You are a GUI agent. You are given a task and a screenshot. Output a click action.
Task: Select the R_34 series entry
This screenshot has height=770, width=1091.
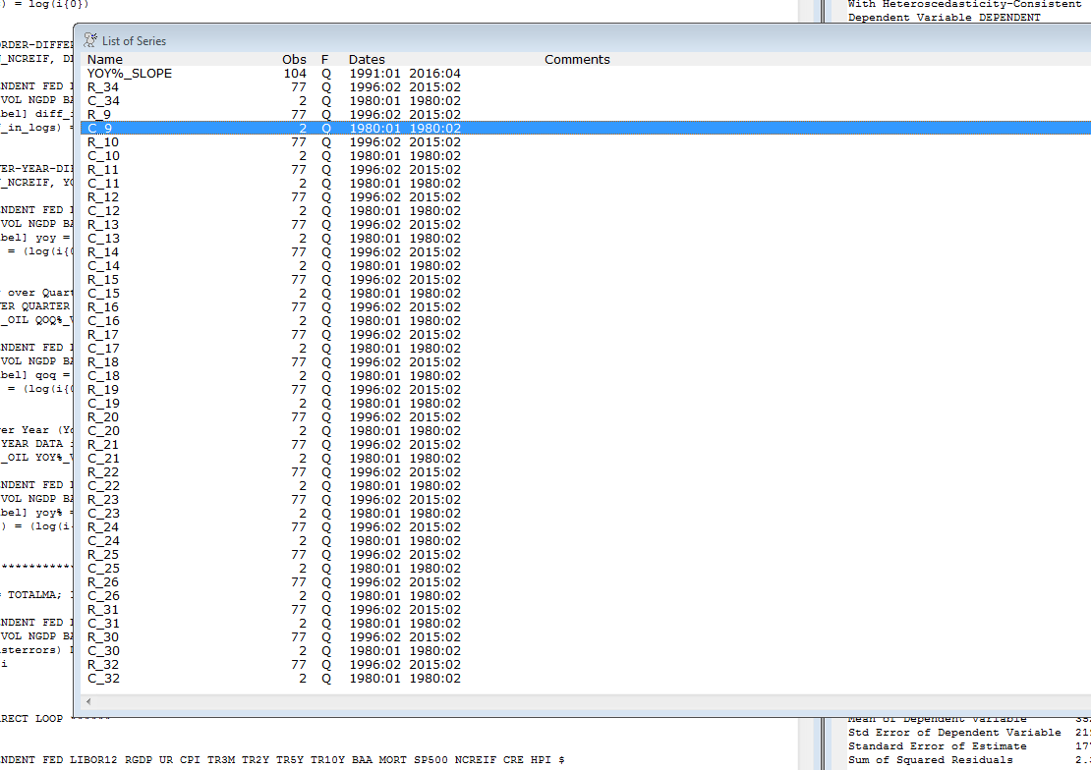pos(103,87)
